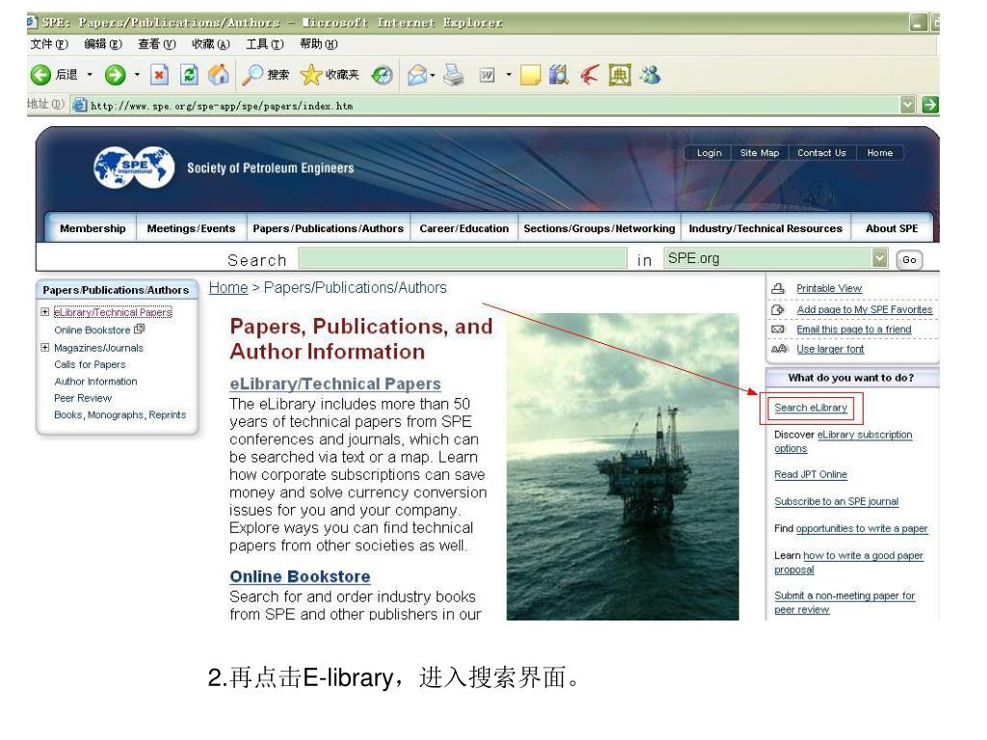The height and width of the screenshot is (740, 987).
Task: Click the font size icon beside Use larger font
Action: click(x=779, y=349)
